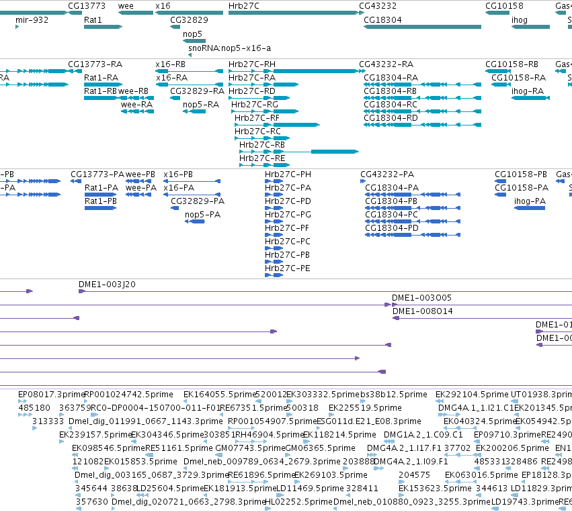The image size is (572, 512).
Task: Select the ihog-RA transcript bar
Action: coord(530,97)
